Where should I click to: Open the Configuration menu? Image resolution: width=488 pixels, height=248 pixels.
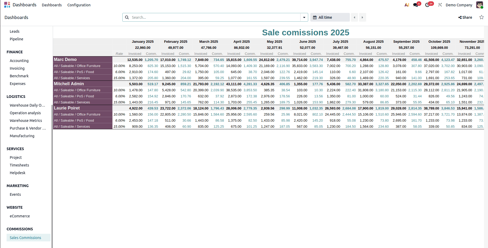(x=79, y=5)
